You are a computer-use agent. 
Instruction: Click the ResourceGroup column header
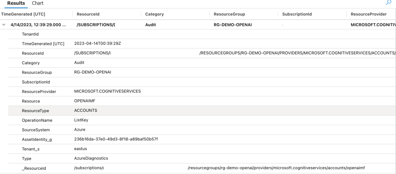229,14
